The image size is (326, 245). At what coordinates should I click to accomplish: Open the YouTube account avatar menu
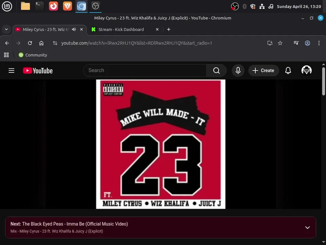306,70
